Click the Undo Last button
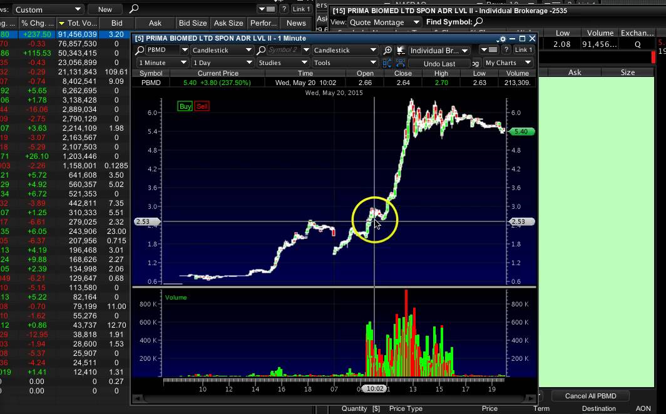Viewport: 666px width, 414px height. point(439,64)
